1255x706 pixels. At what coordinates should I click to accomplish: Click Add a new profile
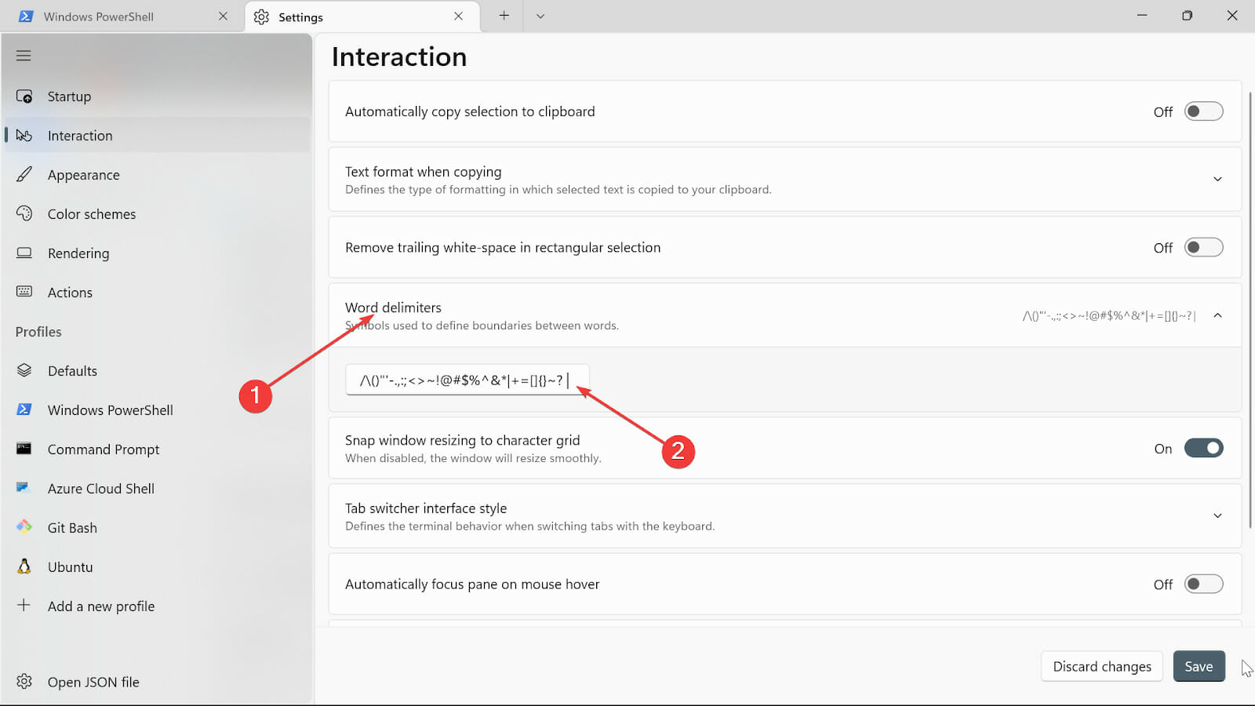coord(157,606)
